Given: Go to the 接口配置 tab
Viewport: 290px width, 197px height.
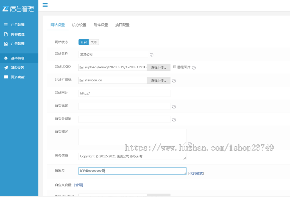Looking at the screenshot, I should pyautogui.click(x=122, y=25).
